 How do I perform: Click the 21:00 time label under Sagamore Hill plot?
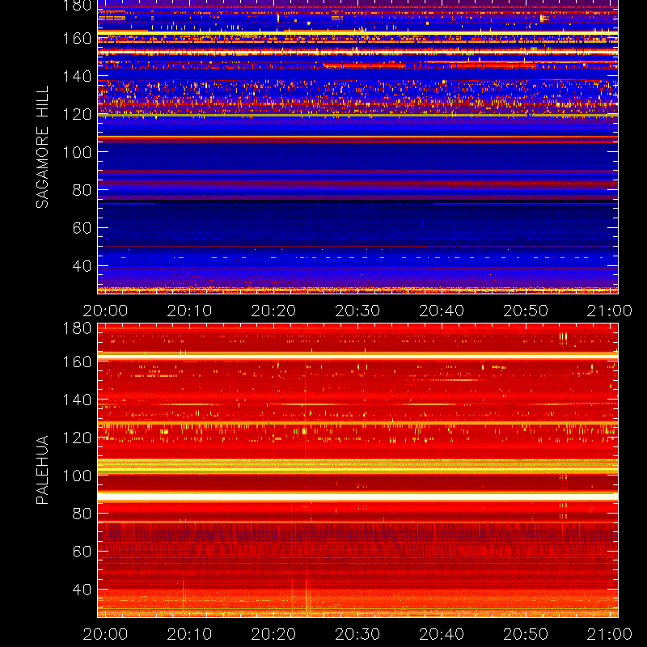click(610, 311)
